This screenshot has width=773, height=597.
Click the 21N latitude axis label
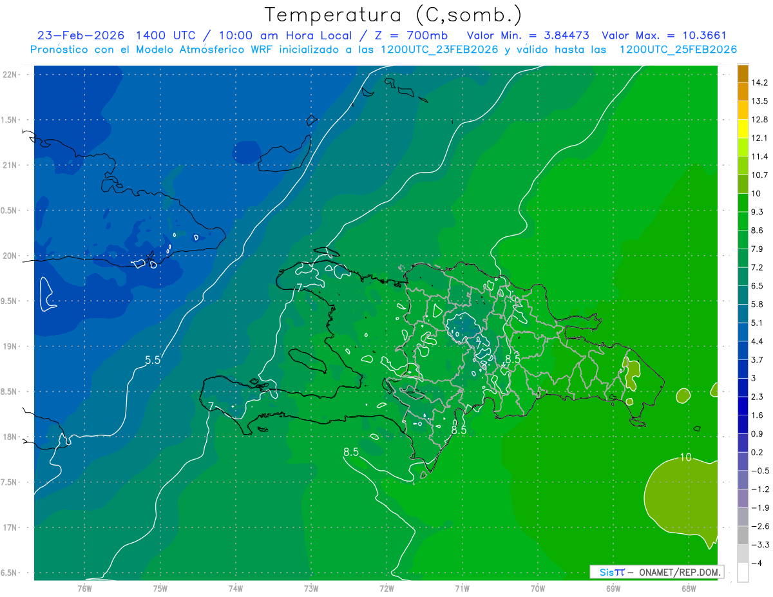point(11,165)
